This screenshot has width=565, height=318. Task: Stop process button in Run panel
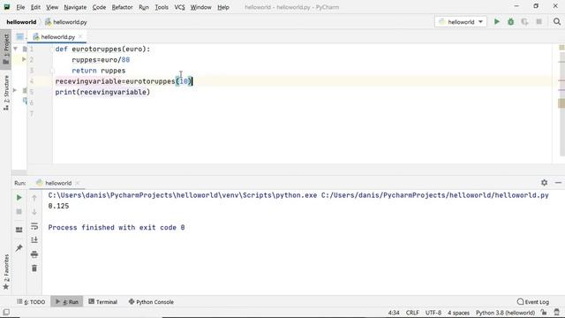click(19, 212)
